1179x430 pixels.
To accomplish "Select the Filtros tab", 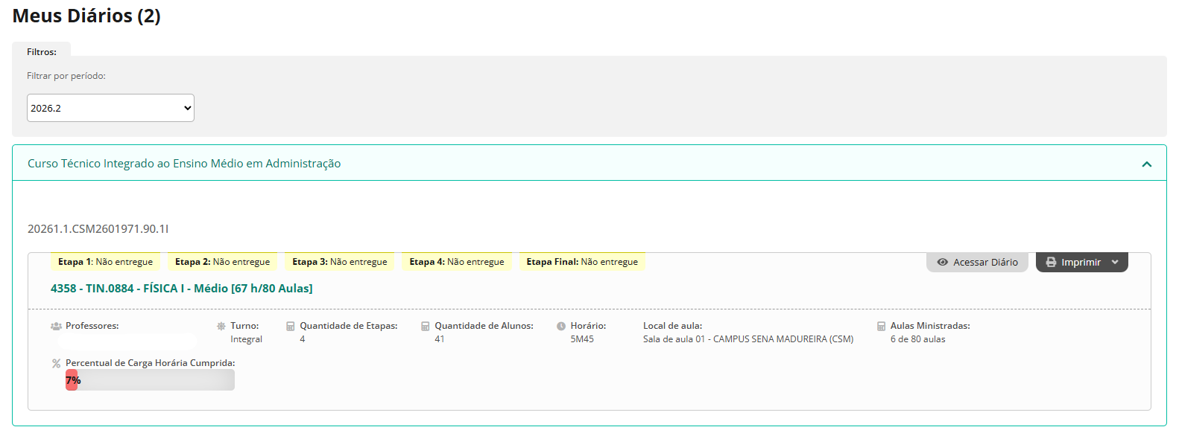I will tap(42, 52).
